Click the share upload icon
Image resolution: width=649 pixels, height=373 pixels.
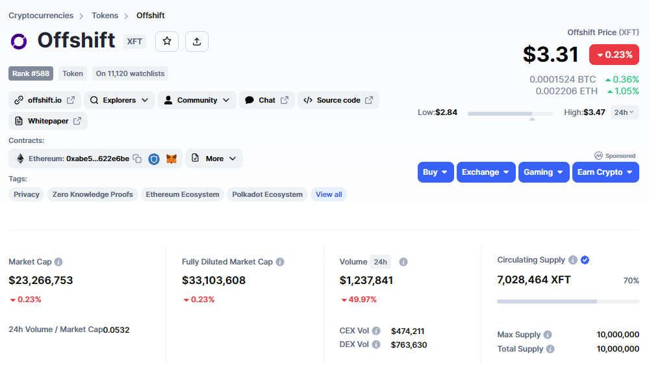pyautogui.click(x=197, y=42)
